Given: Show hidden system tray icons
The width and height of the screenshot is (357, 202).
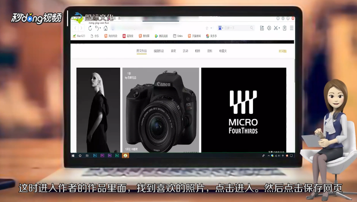Looking at the screenshot, I should point(268,156).
